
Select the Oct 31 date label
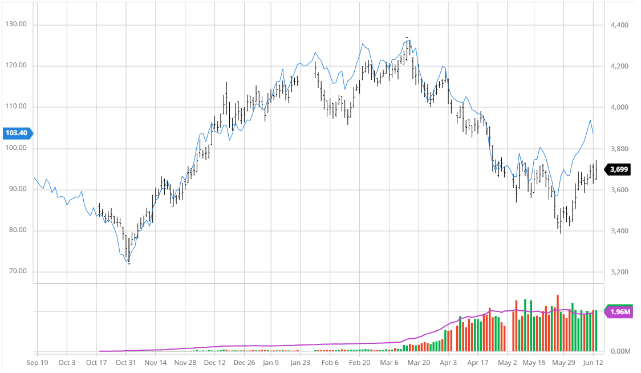click(125, 362)
